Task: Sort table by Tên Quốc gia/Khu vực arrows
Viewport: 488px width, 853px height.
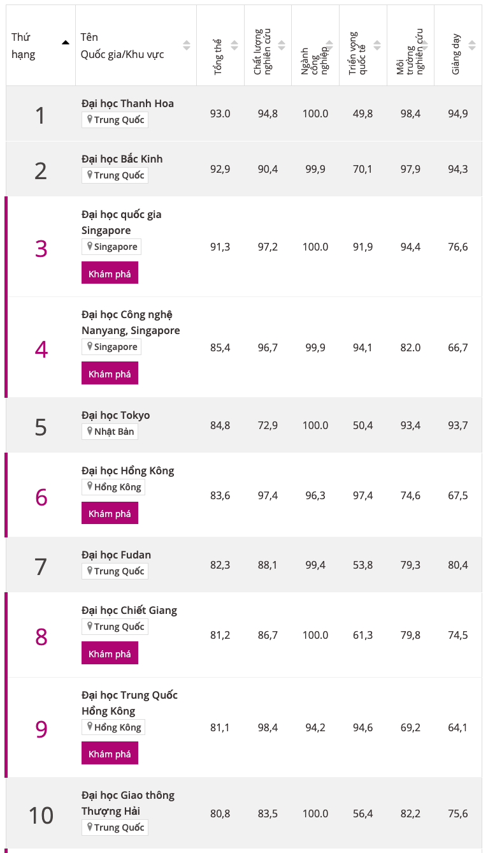Action: pos(187,45)
